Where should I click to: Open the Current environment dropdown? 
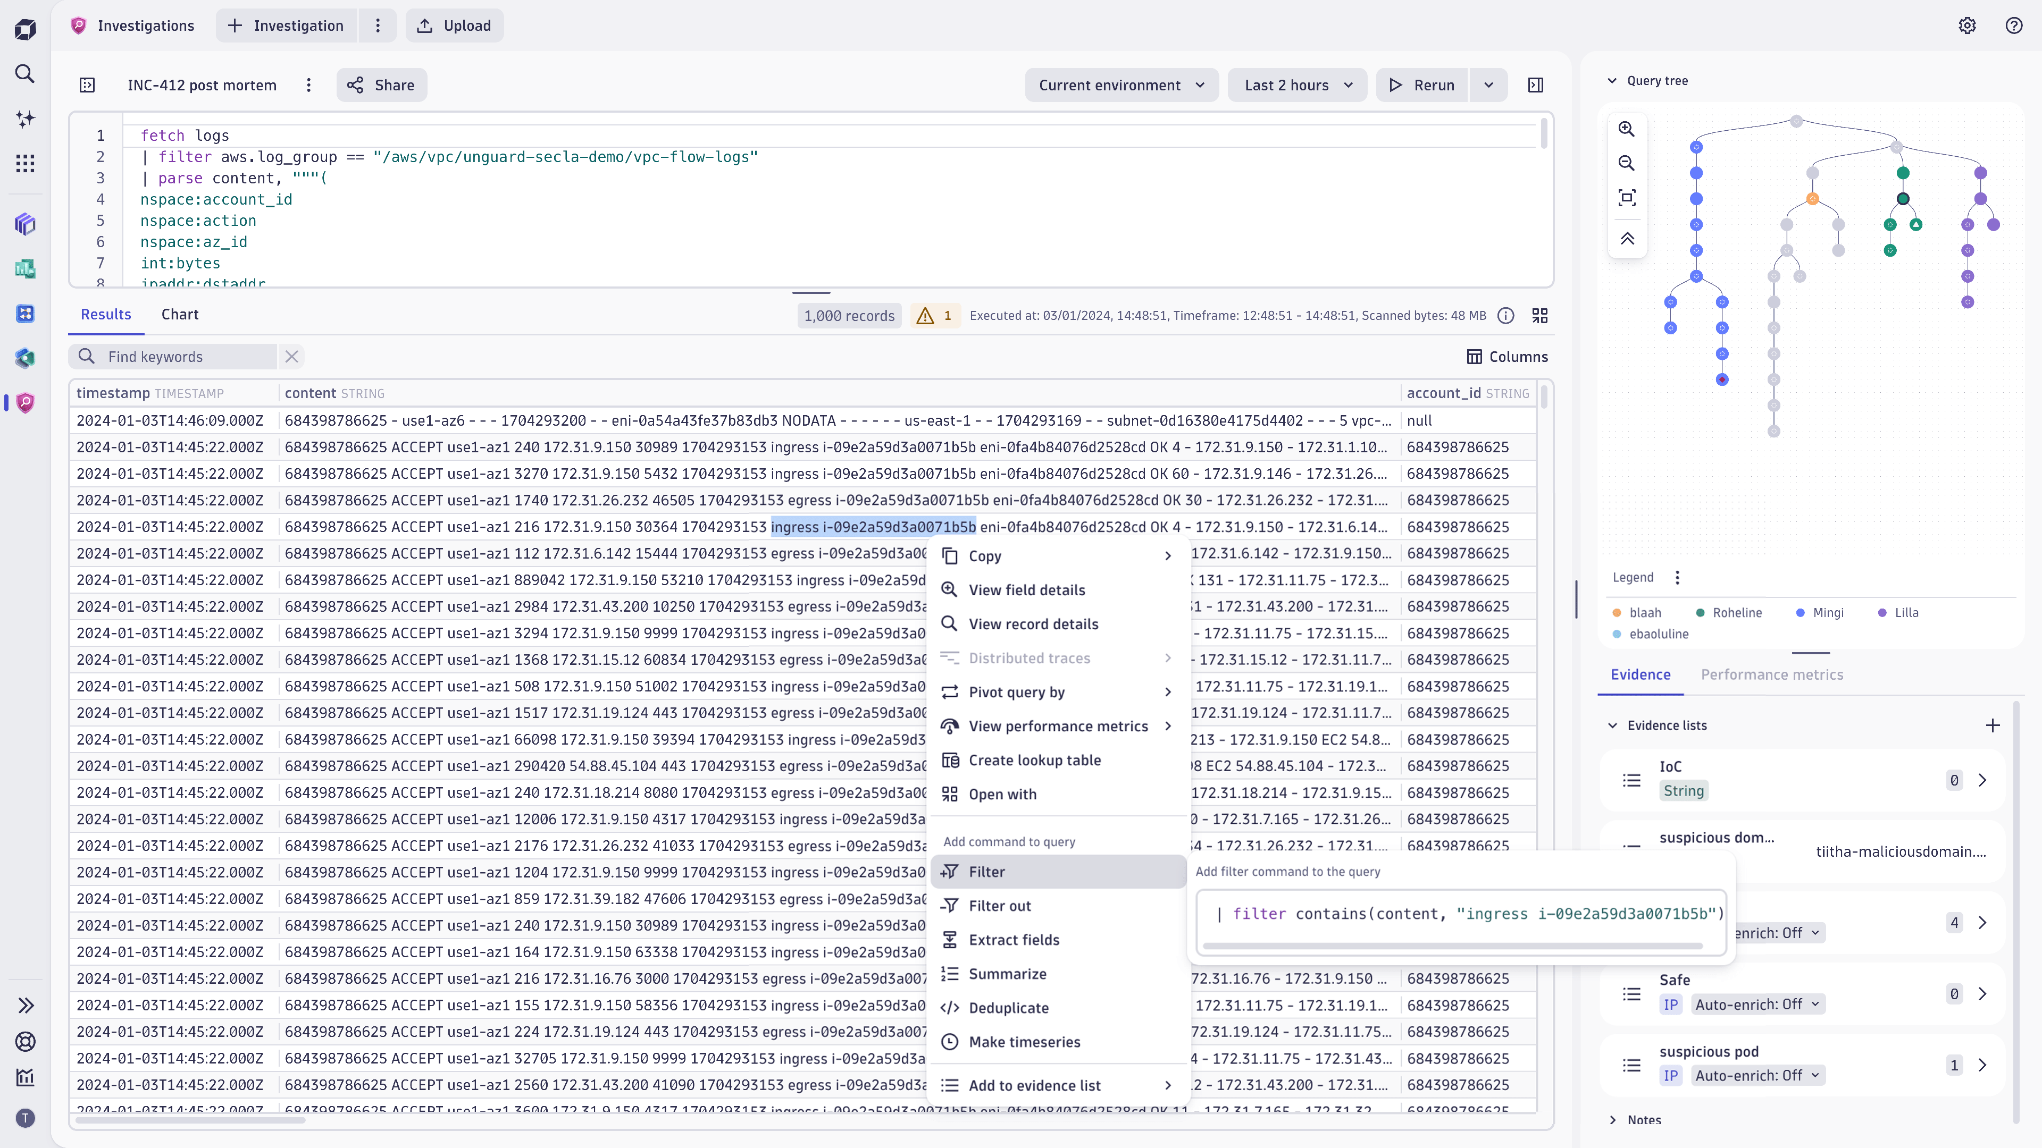tap(1121, 85)
